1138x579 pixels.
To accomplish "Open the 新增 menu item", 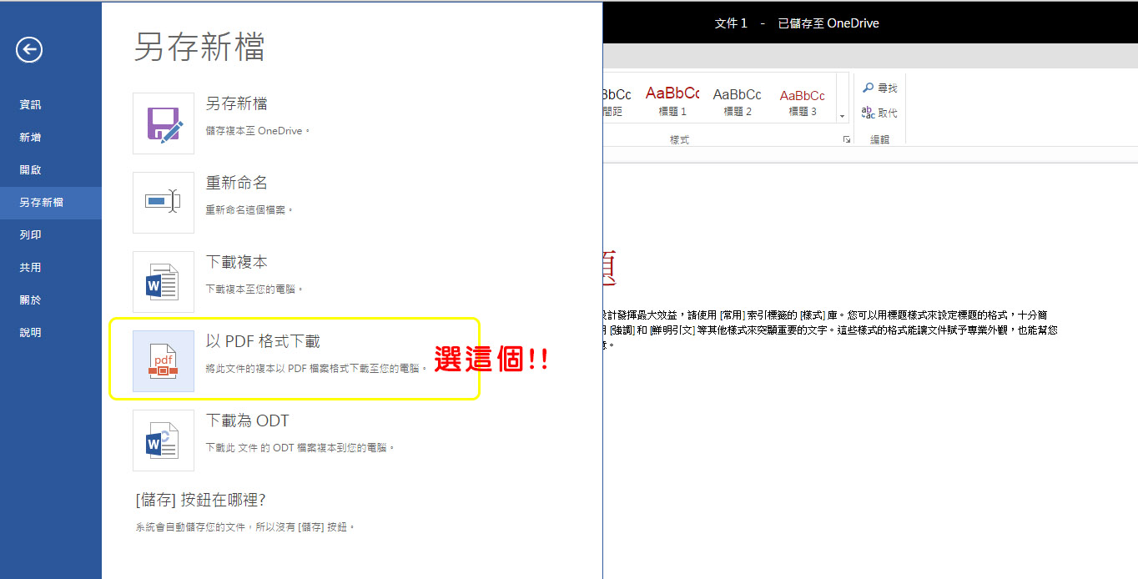I will pyautogui.click(x=51, y=138).
